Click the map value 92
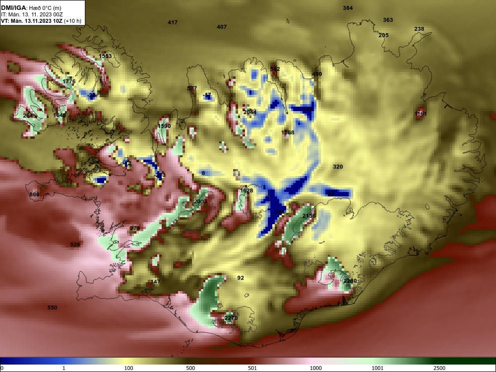The width and height of the screenshot is (496, 372). coord(241,278)
